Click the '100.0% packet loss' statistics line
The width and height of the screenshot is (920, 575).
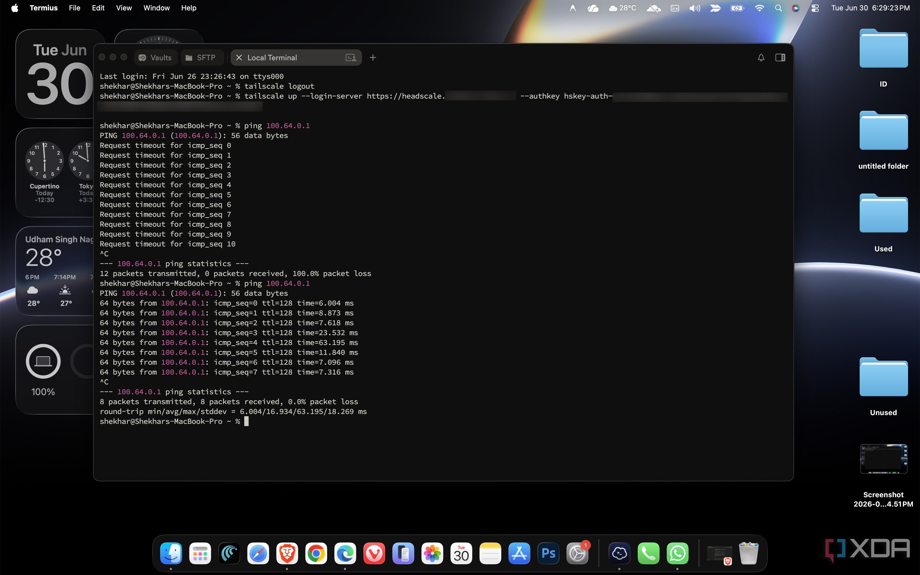tap(235, 274)
